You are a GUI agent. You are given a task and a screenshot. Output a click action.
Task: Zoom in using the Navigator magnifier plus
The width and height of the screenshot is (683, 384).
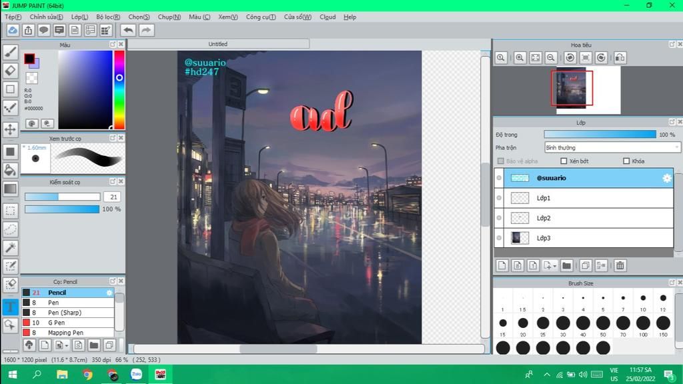(520, 57)
